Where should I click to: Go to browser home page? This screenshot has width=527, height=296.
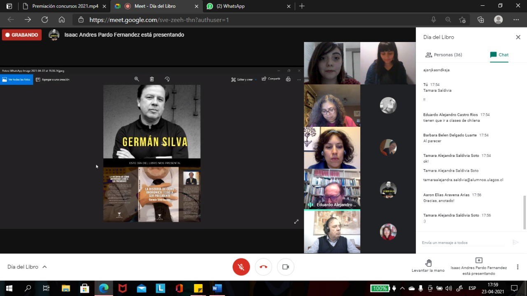pos(62,19)
